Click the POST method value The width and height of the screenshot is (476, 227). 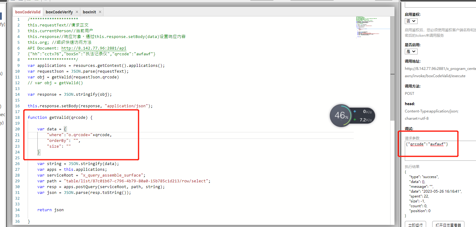(x=409, y=93)
